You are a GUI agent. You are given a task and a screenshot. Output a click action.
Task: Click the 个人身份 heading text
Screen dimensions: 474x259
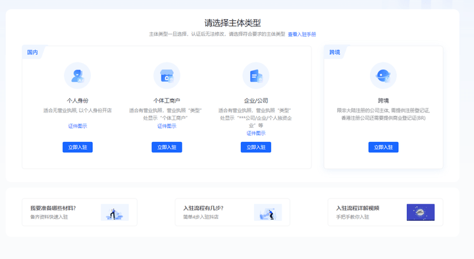coord(78,101)
